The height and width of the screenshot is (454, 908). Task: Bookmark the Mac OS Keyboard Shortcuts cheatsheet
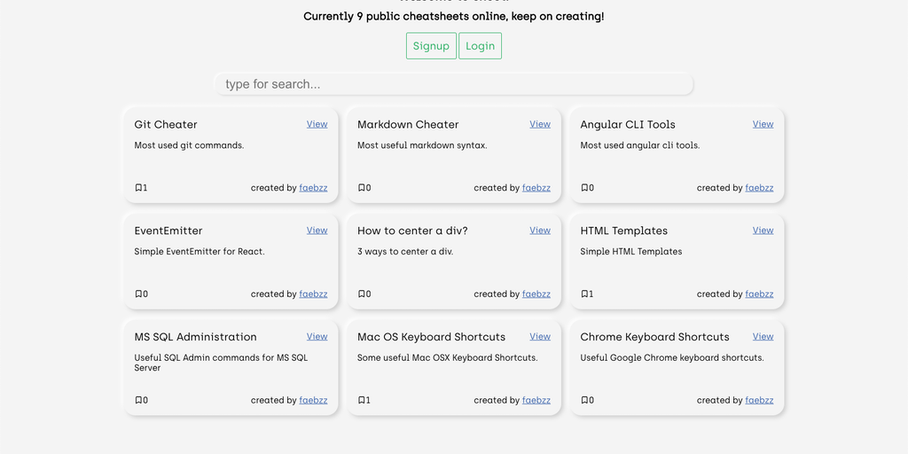(x=362, y=401)
